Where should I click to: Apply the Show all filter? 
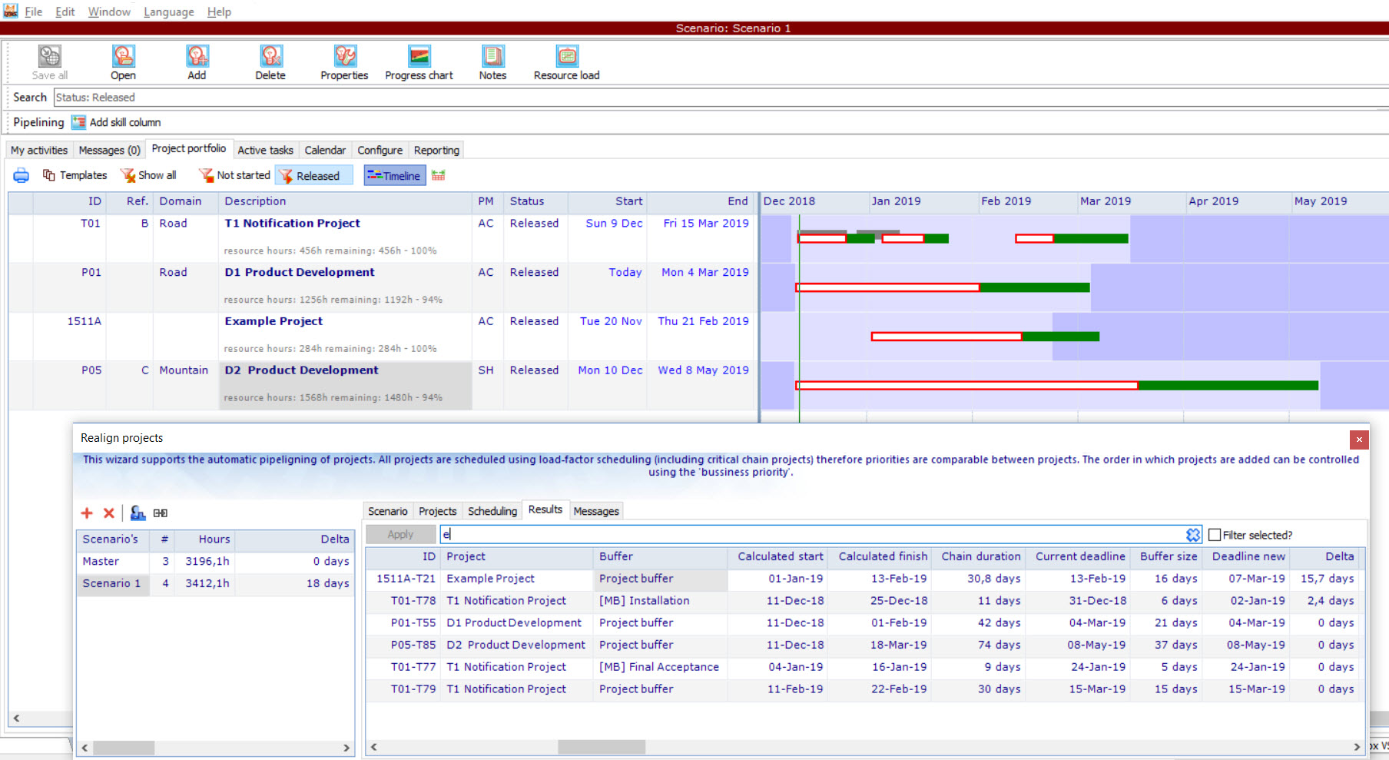pos(148,175)
